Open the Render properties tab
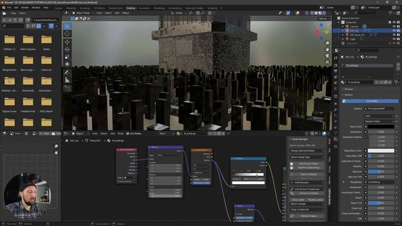 pos(335,65)
